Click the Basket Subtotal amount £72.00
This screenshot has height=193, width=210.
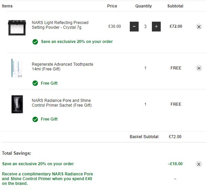[x=175, y=137]
